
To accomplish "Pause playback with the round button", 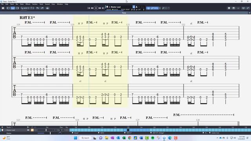I will tap(96, 8).
